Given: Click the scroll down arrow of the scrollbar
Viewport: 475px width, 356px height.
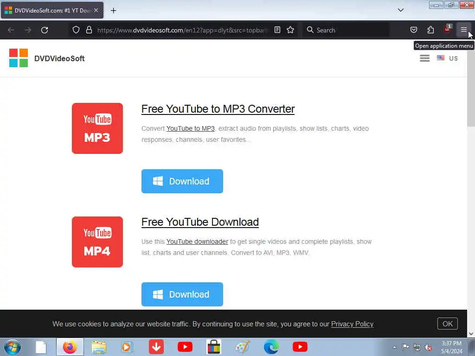Looking at the screenshot, I should tap(471, 333).
